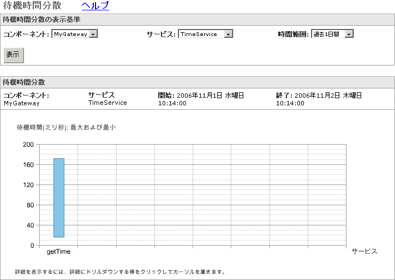The height and width of the screenshot is (280, 395).
Task: Click the getTime axis label
Action: [x=58, y=252]
